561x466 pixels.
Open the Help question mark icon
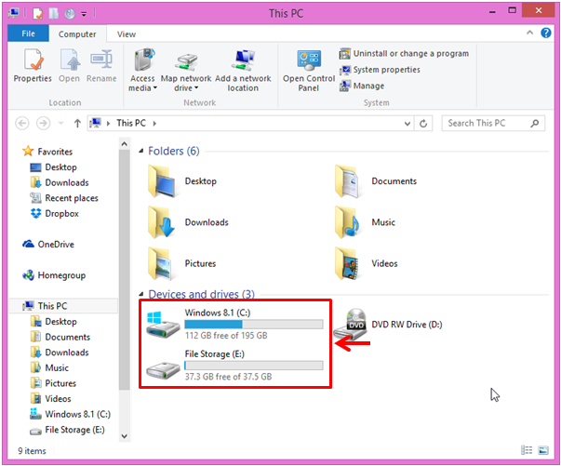pyautogui.click(x=545, y=33)
